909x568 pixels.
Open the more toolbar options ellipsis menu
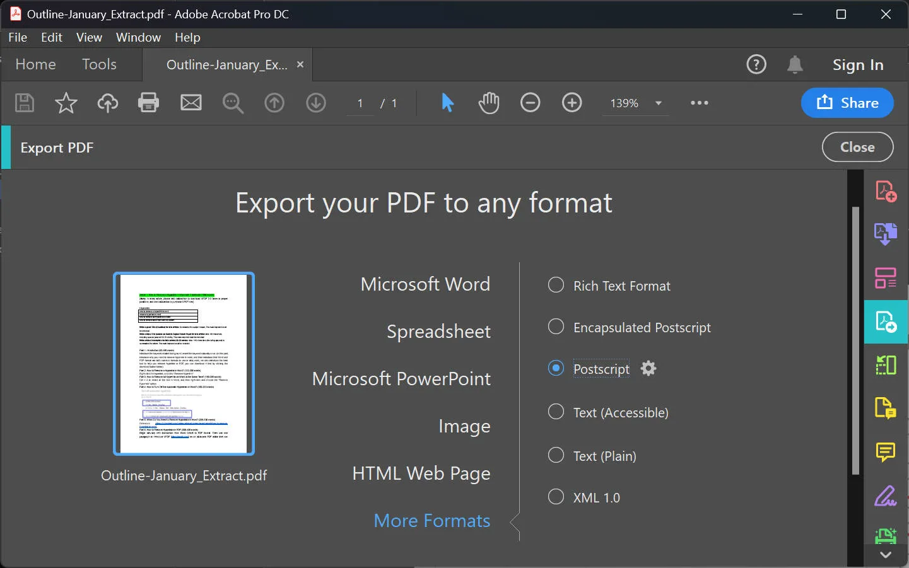[x=699, y=103]
